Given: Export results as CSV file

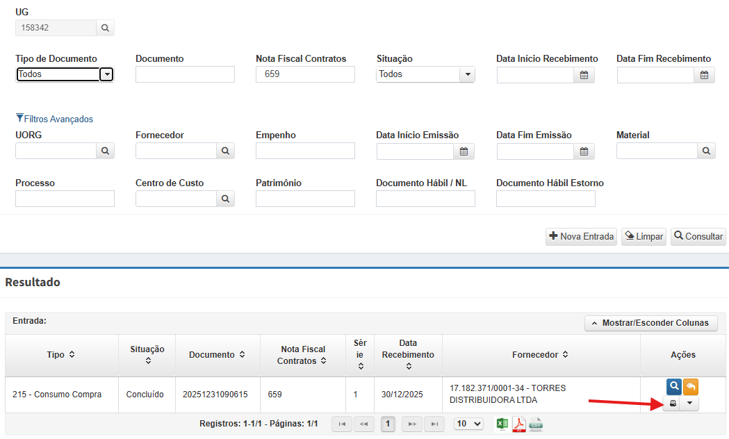Looking at the screenshot, I should [x=536, y=424].
